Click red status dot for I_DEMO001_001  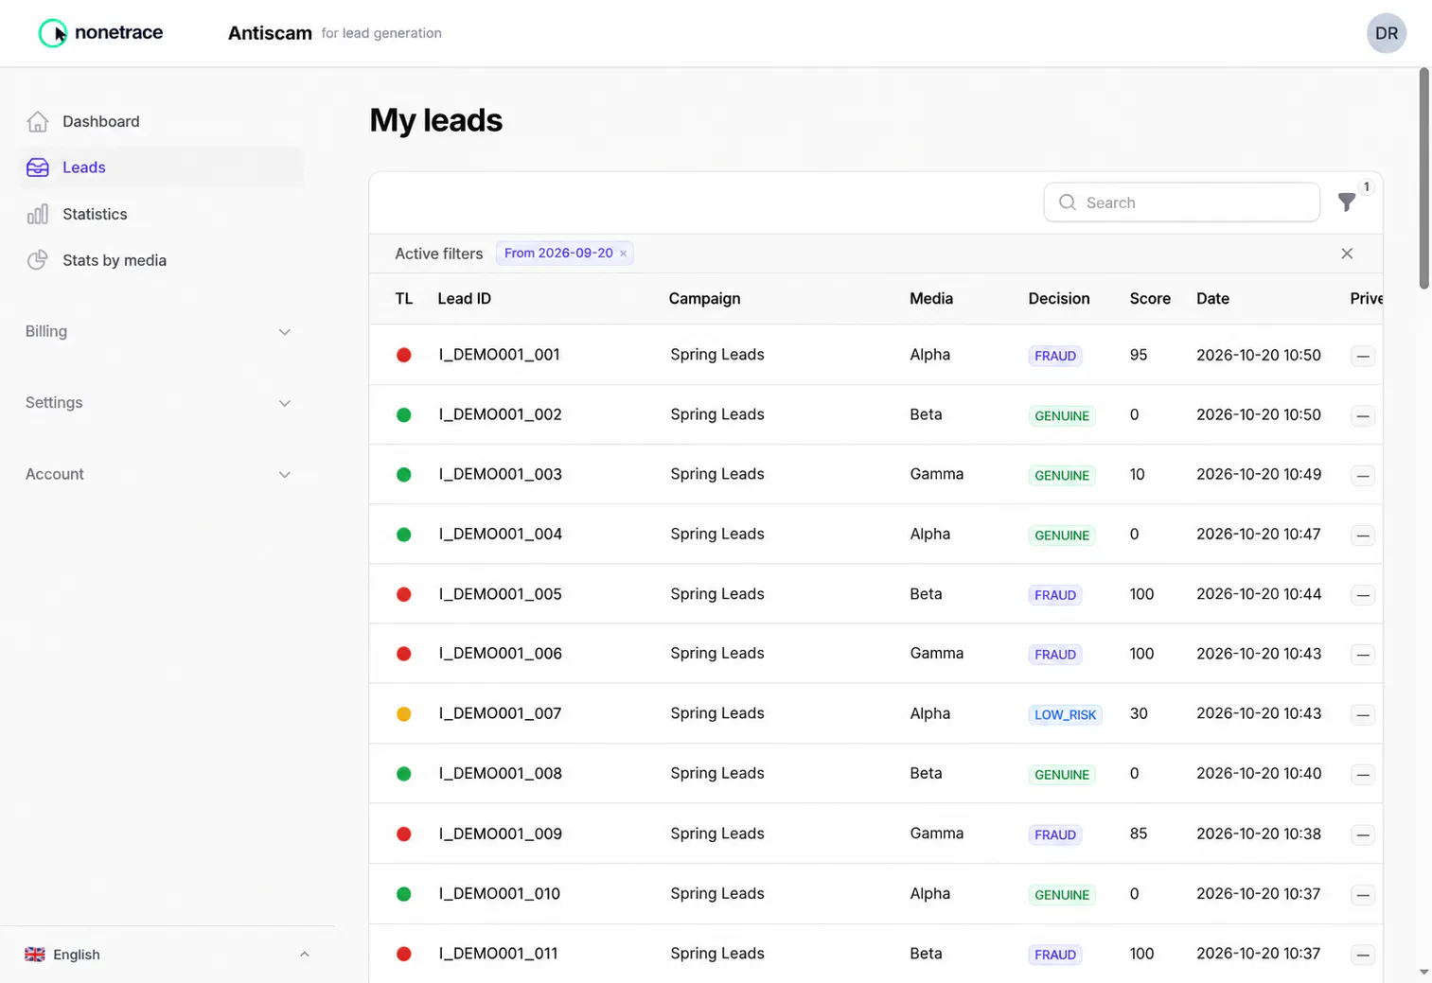click(404, 355)
